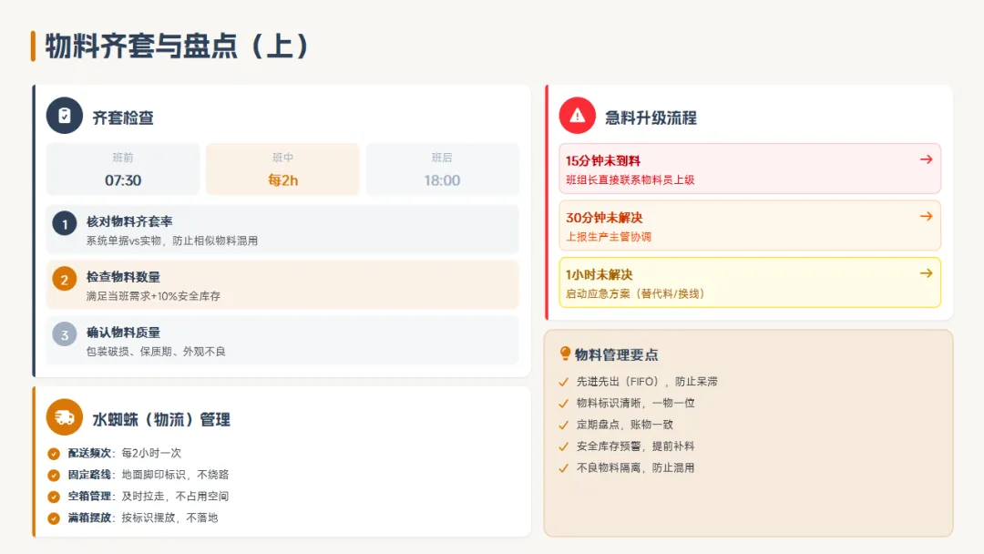
Task: Click the orange bar beside the slide title
Action: (33, 46)
